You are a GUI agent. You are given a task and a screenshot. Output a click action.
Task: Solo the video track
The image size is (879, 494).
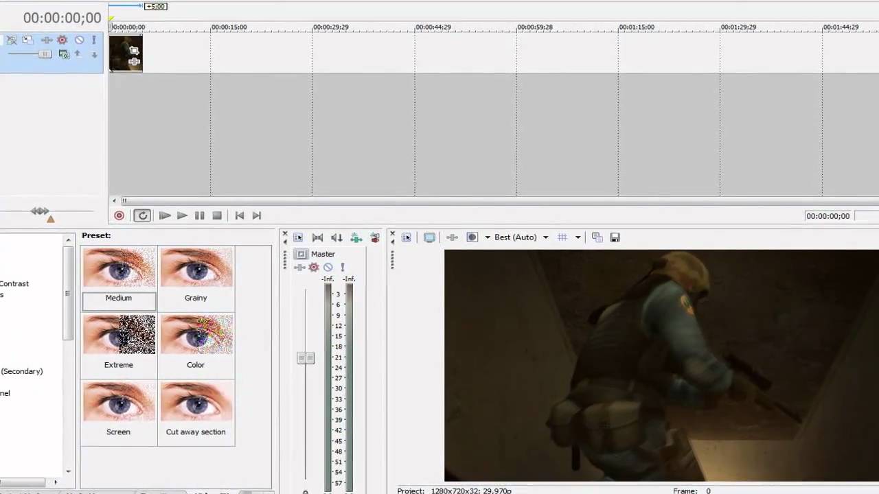pos(94,40)
